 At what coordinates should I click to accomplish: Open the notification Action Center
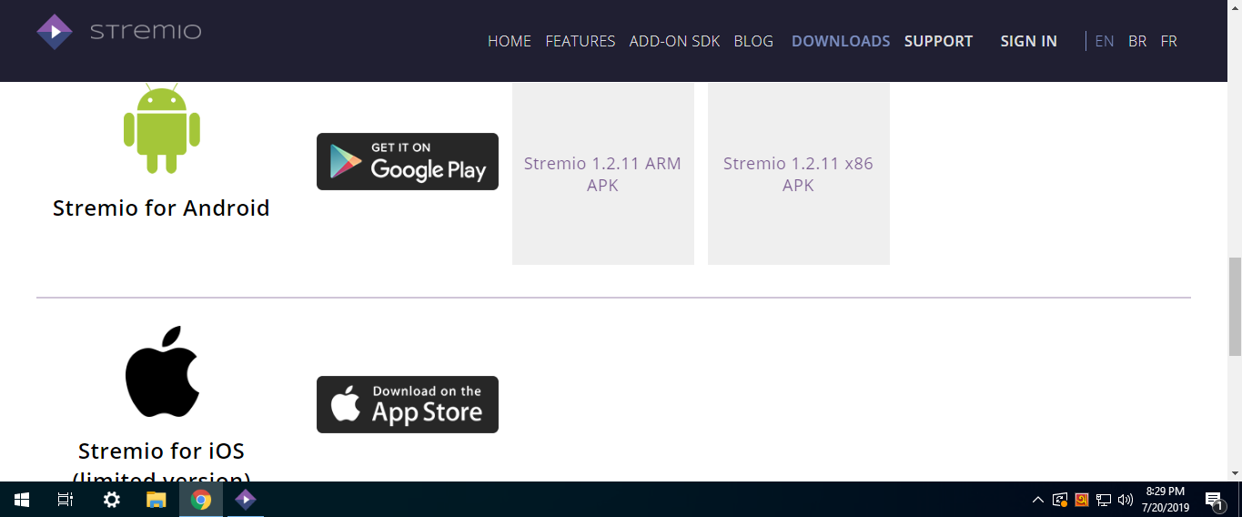1214,500
